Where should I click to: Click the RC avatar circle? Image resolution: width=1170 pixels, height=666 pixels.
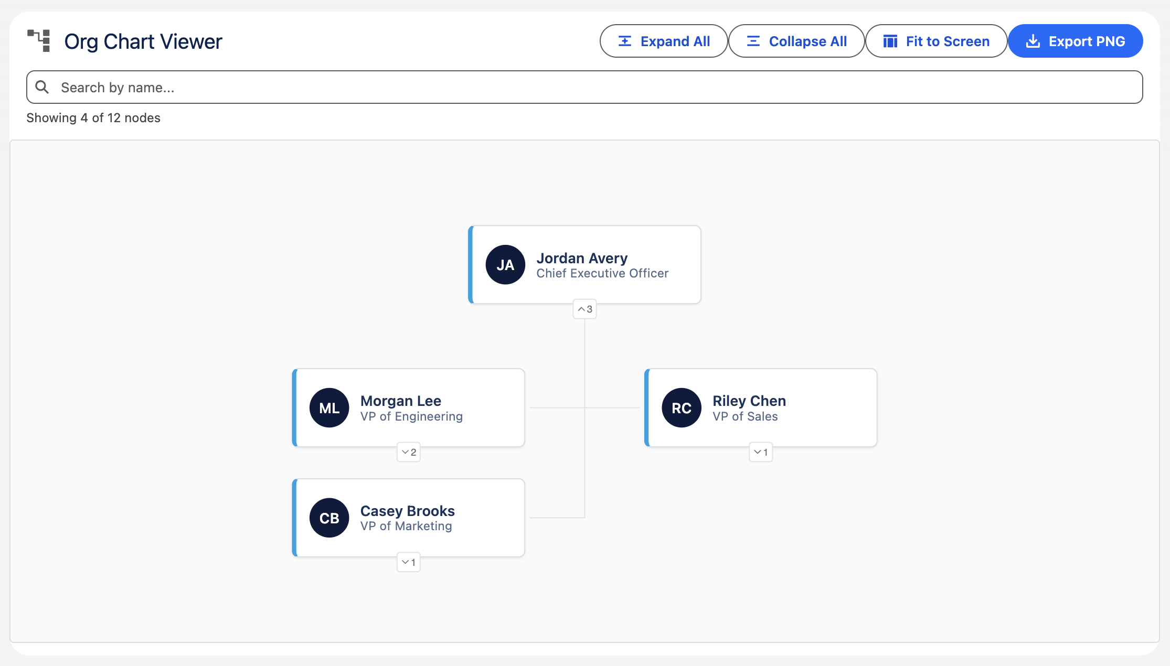(x=682, y=408)
